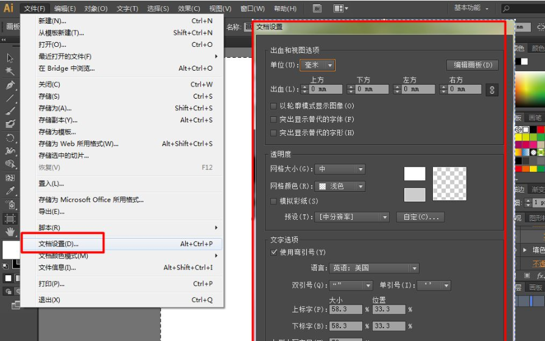Click the white grid color swatch
Image resolution: width=545 pixels, height=341 pixels.
414,174
